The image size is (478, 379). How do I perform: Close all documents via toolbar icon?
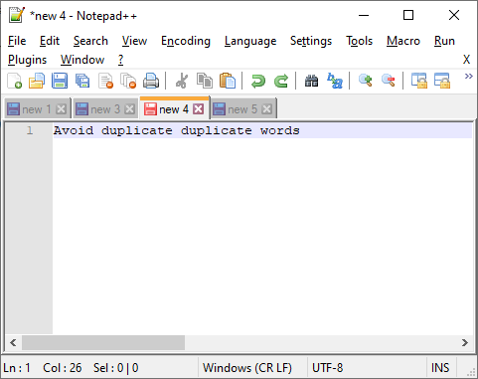(x=128, y=81)
